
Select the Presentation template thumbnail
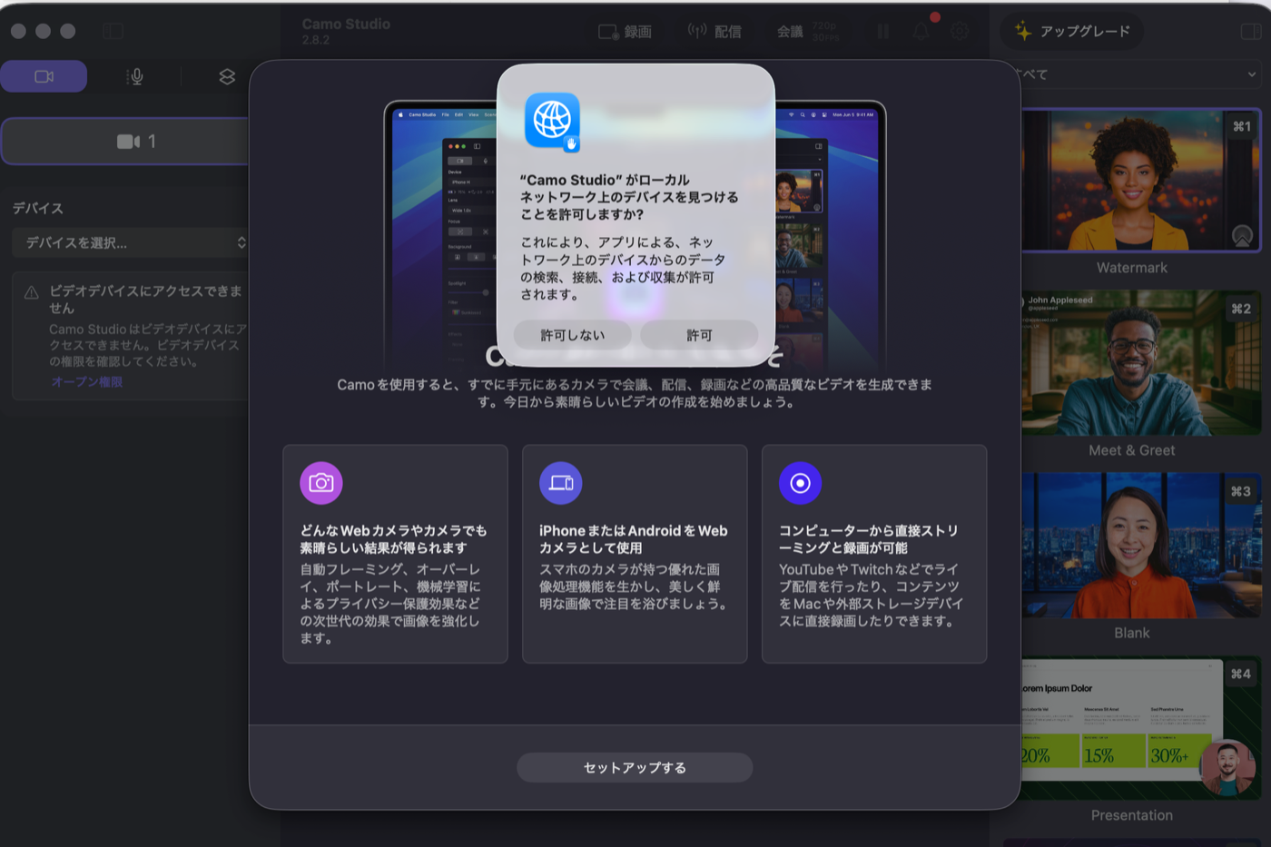1141,728
